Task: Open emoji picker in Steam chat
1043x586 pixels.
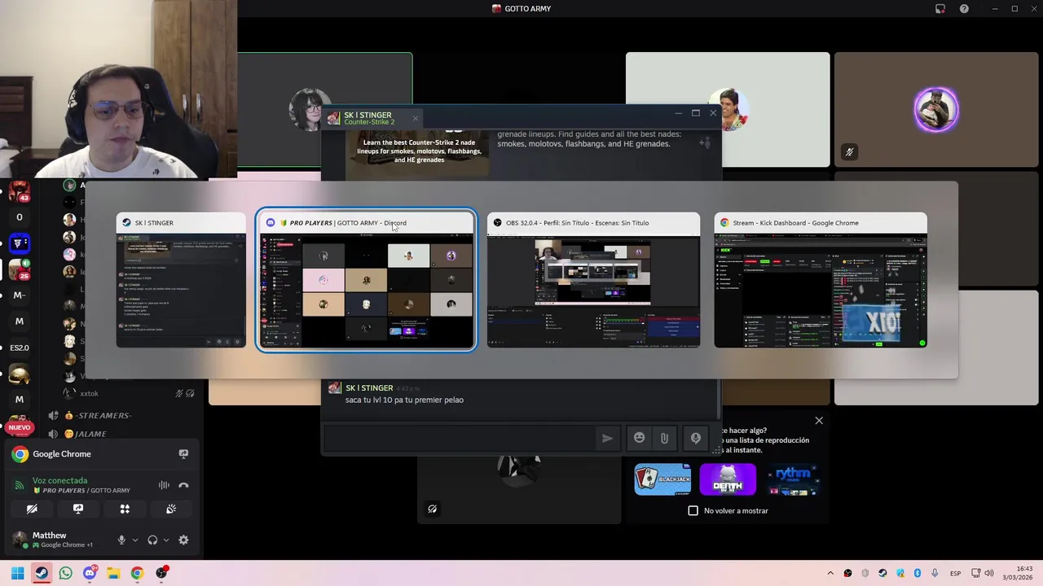Action: [640, 438]
